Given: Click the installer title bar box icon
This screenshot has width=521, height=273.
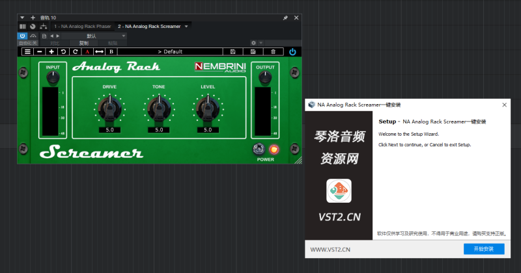Looking at the screenshot, I should (x=311, y=105).
